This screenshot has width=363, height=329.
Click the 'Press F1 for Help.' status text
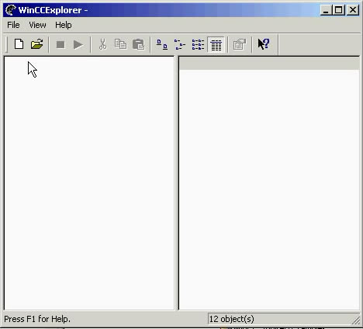coord(37,319)
